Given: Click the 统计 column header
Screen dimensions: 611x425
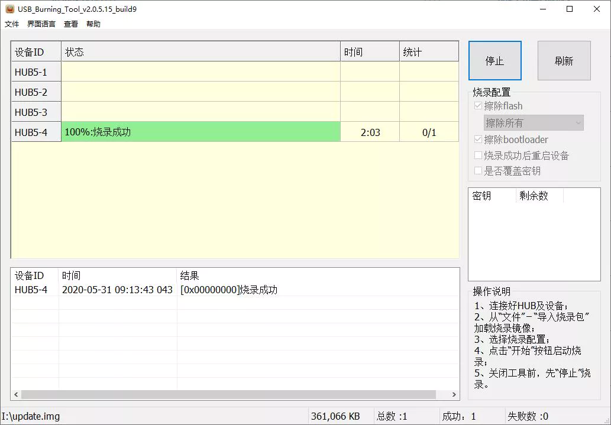Looking at the screenshot, I should click(429, 52).
